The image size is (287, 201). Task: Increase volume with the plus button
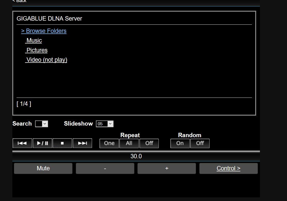tap(167, 168)
